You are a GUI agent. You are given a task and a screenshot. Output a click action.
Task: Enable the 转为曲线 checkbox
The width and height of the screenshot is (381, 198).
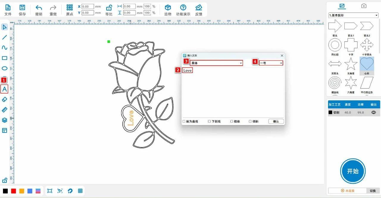pos(184,121)
